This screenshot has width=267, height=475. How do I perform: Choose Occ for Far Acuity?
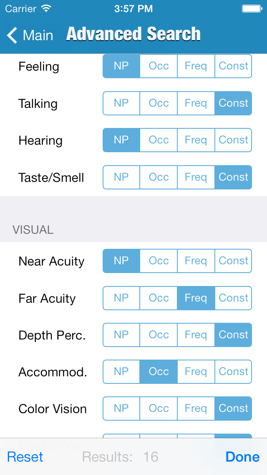click(159, 298)
